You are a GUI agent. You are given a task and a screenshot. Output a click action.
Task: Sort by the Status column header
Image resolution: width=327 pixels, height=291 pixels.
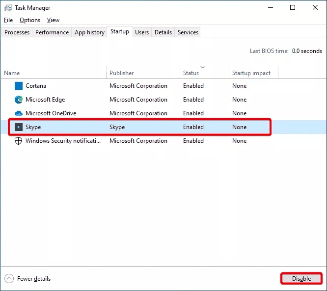coord(204,73)
